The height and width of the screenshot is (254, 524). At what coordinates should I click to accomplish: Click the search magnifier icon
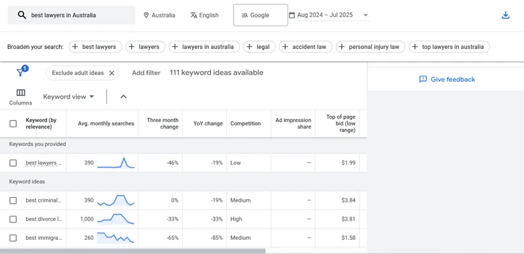click(x=22, y=15)
